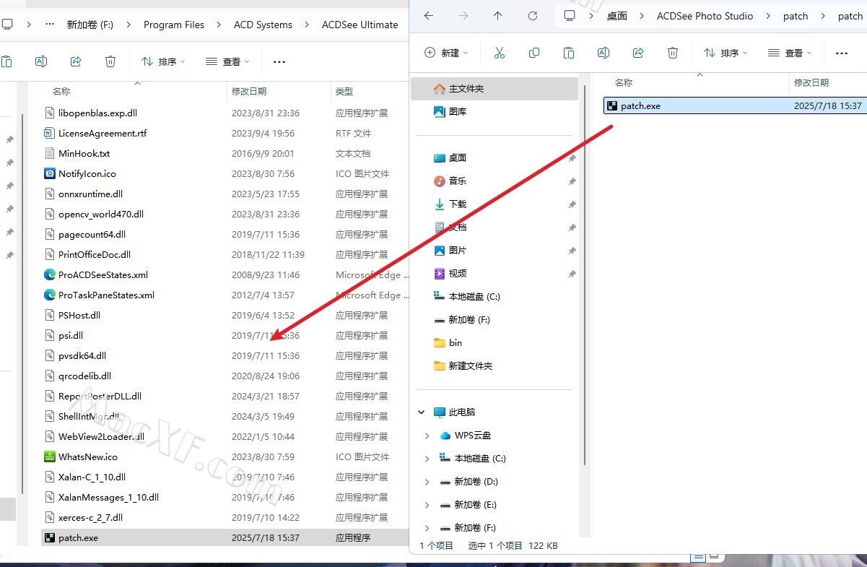The width and height of the screenshot is (867, 567).
Task: Show hidden path via ellipsis before 新加卷 (F:) breadcrumb
Action: point(50,25)
